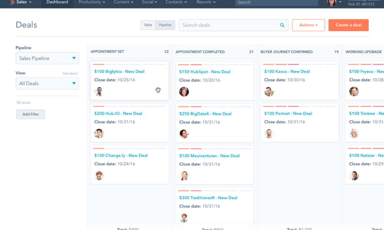The image size is (384, 230).
Task: Click the Working Upgrade column header
Action: tap(363, 52)
